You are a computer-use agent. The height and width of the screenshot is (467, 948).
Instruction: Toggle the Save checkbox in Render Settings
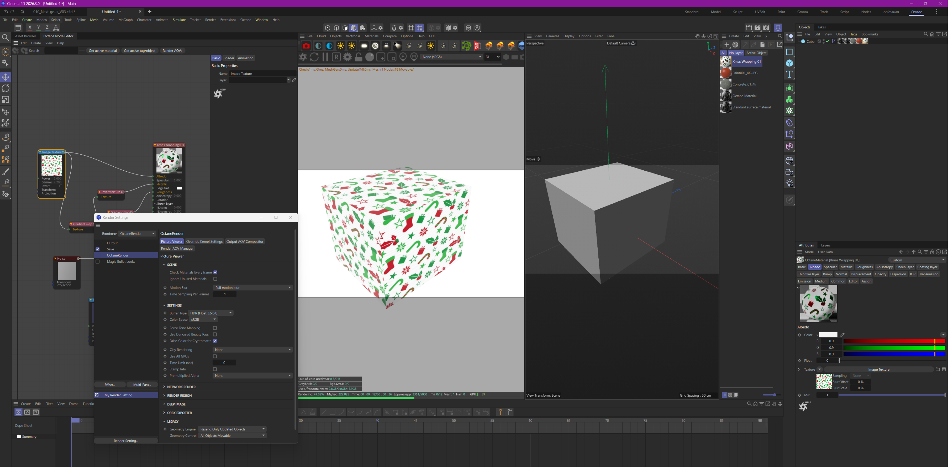[98, 249]
